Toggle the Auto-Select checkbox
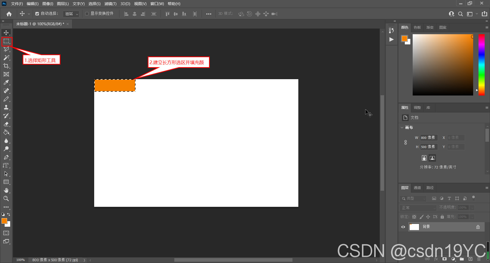Image resolution: width=490 pixels, height=263 pixels. 37,14
